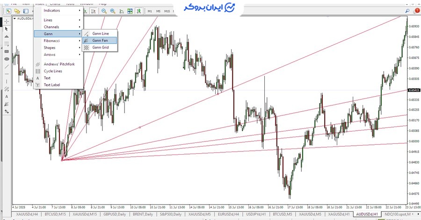Select the Trendline drawing tool
Image resolution: width=421 pixels, height=220 pixels.
[x=7, y=66]
